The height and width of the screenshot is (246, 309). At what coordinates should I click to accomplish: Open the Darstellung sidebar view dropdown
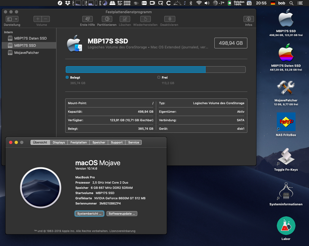[12, 19]
